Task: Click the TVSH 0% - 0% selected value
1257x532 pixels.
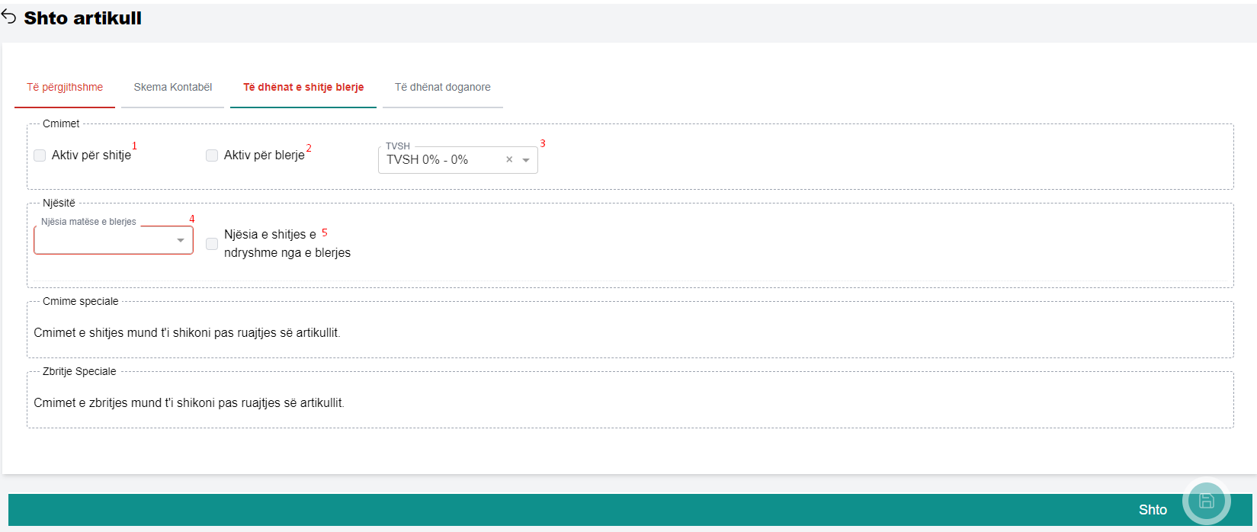Action: pos(427,160)
